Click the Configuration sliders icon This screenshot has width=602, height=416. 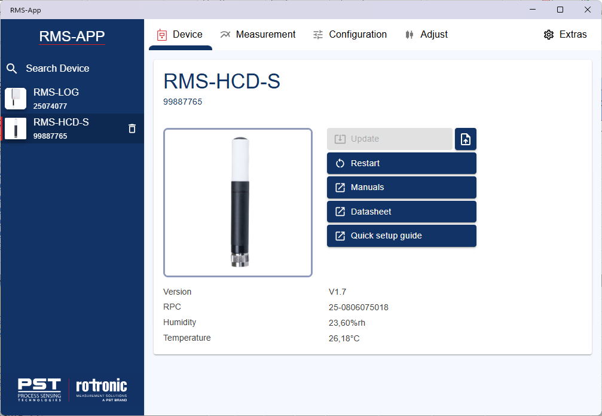317,34
